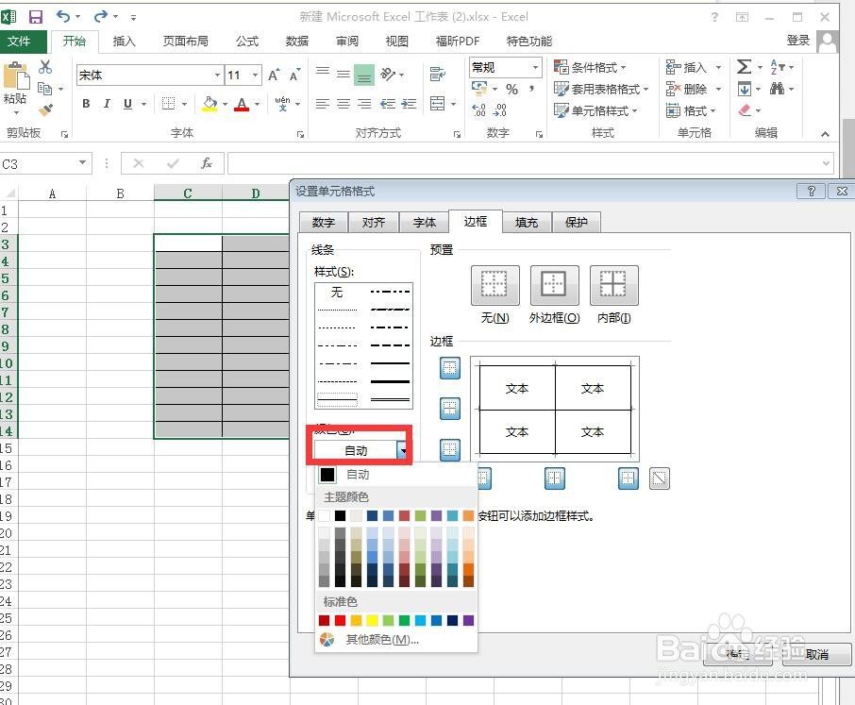The width and height of the screenshot is (855, 705).
Task: Pick standard purple color swatch
Action: tap(468, 620)
